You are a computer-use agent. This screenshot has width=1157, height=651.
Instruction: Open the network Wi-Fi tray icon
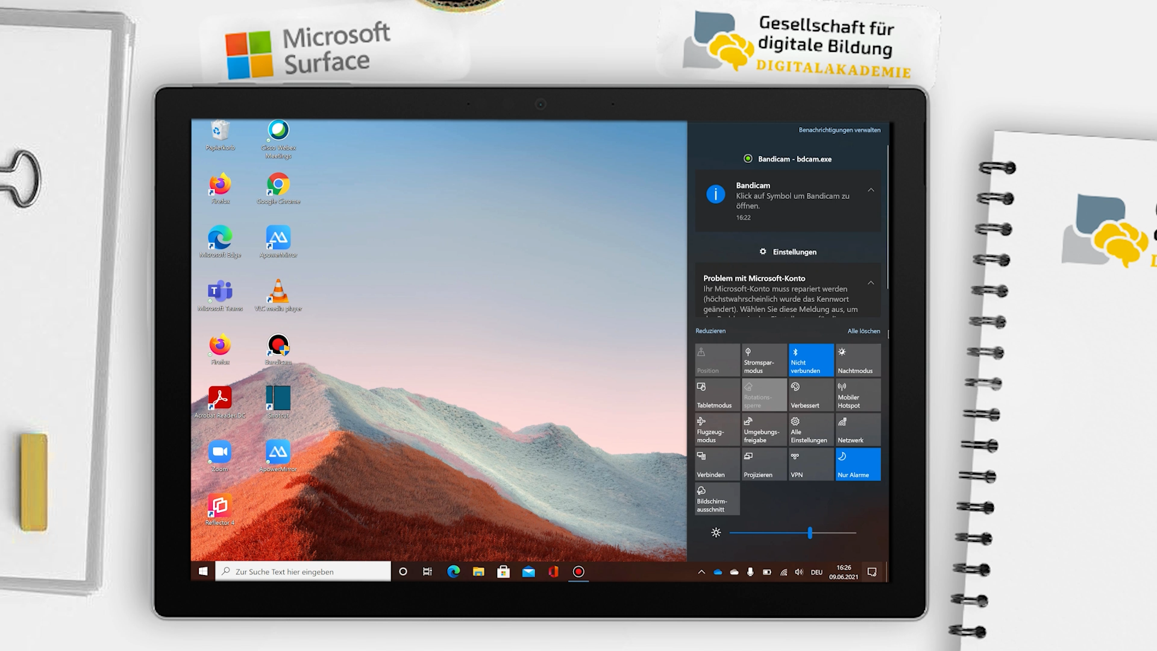783,572
